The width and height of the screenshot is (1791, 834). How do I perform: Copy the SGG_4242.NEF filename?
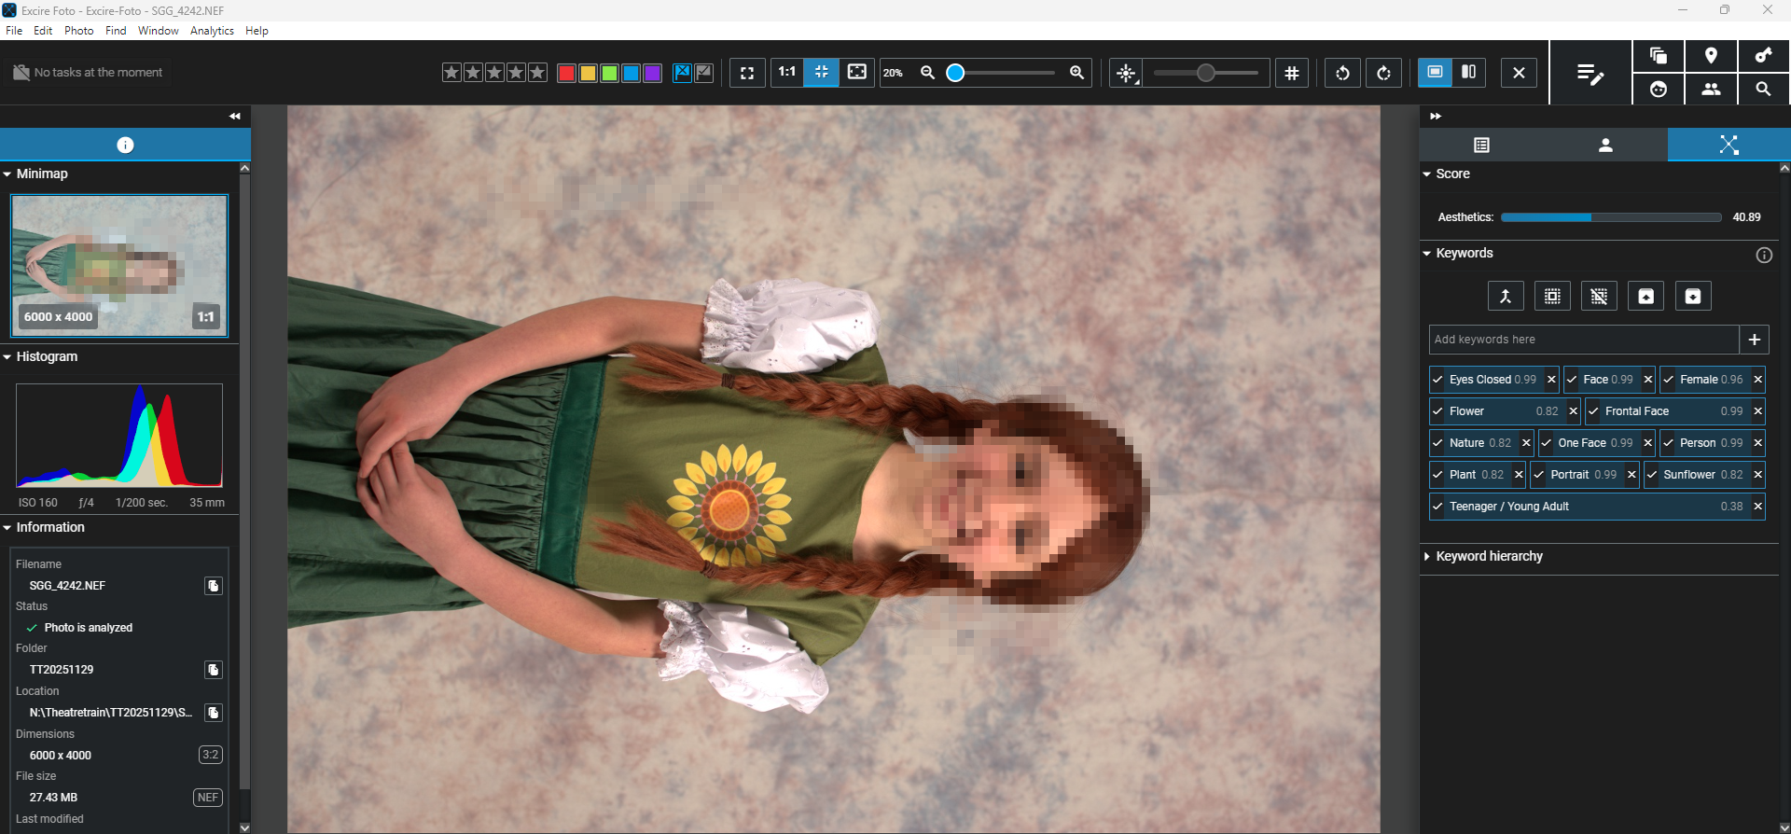(x=214, y=586)
